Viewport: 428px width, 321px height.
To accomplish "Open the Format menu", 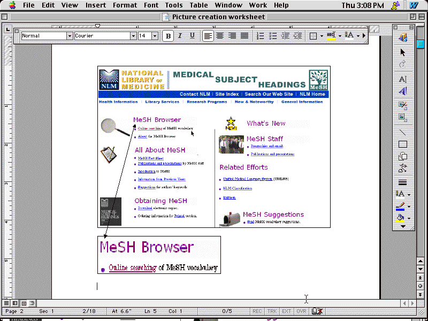I will [x=125, y=5].
